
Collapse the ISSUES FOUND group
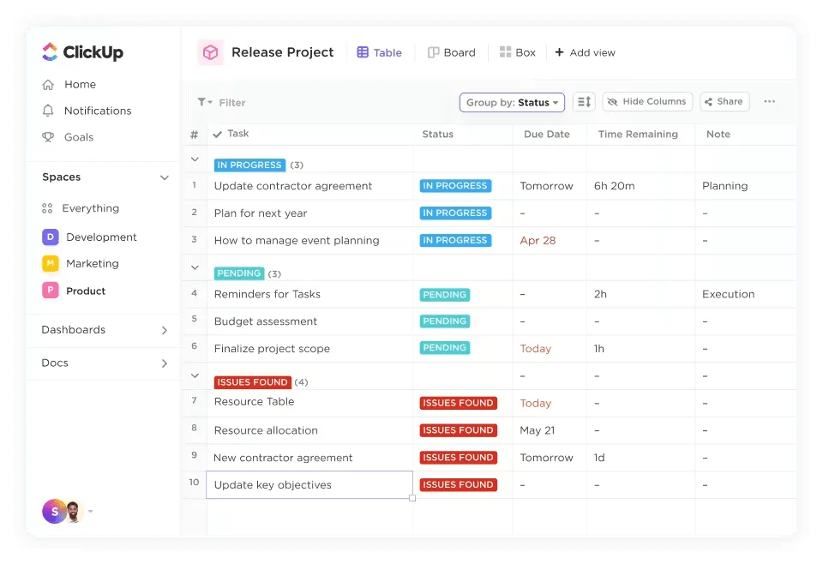tap(195, 375)
